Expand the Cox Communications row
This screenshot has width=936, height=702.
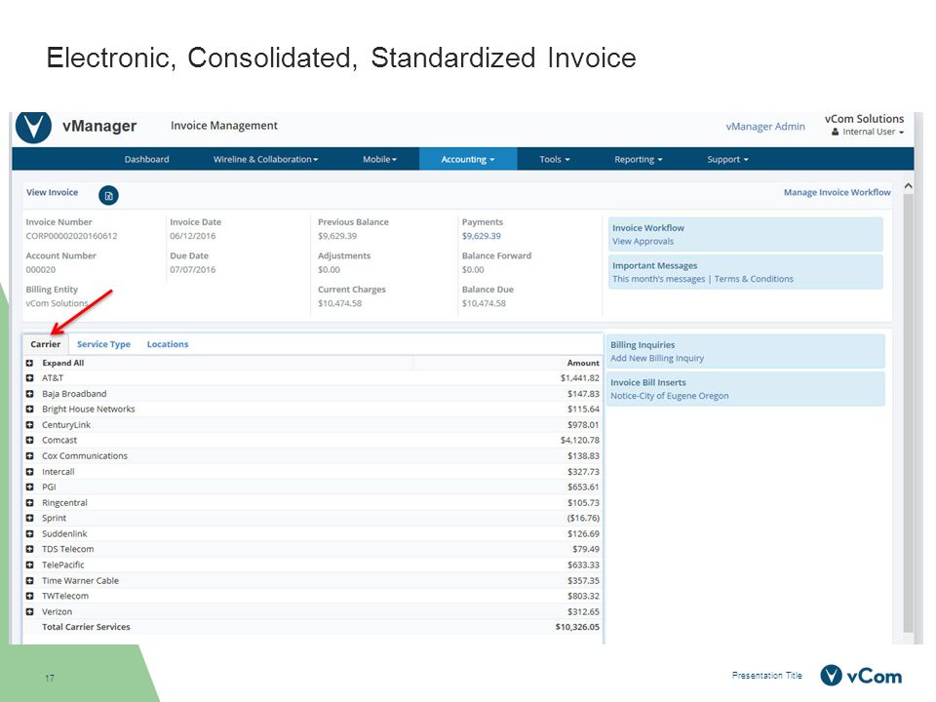(x=29, y=456)
